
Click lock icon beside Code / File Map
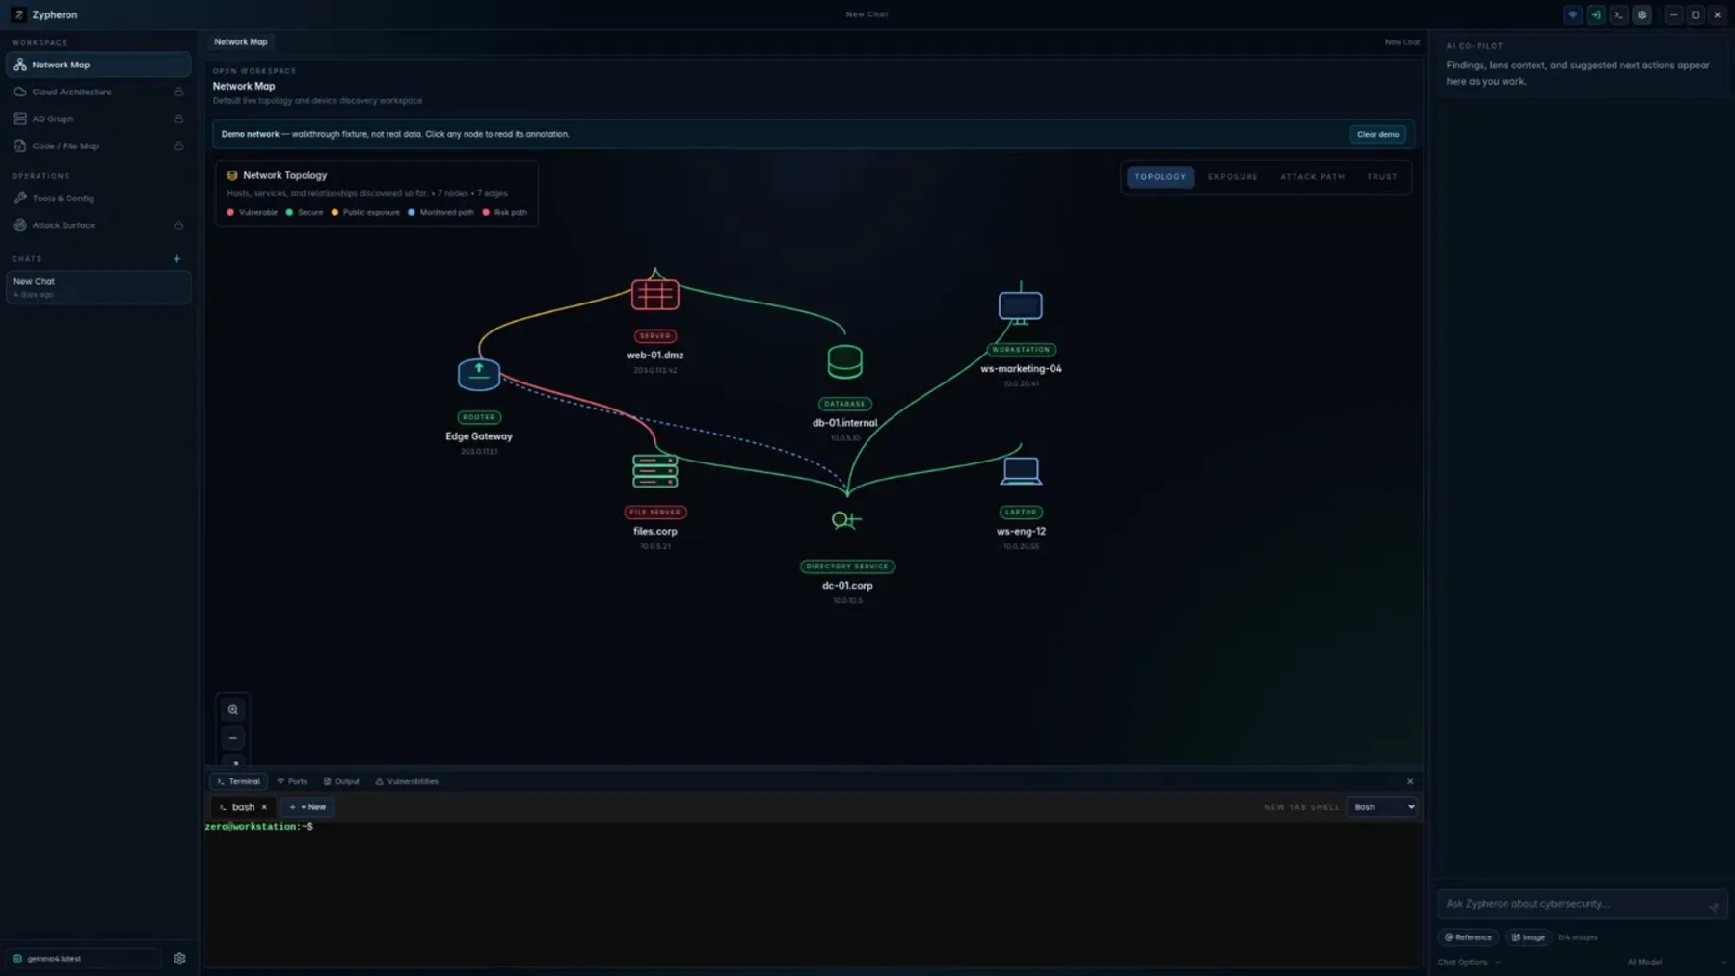(x=178, y=145)
